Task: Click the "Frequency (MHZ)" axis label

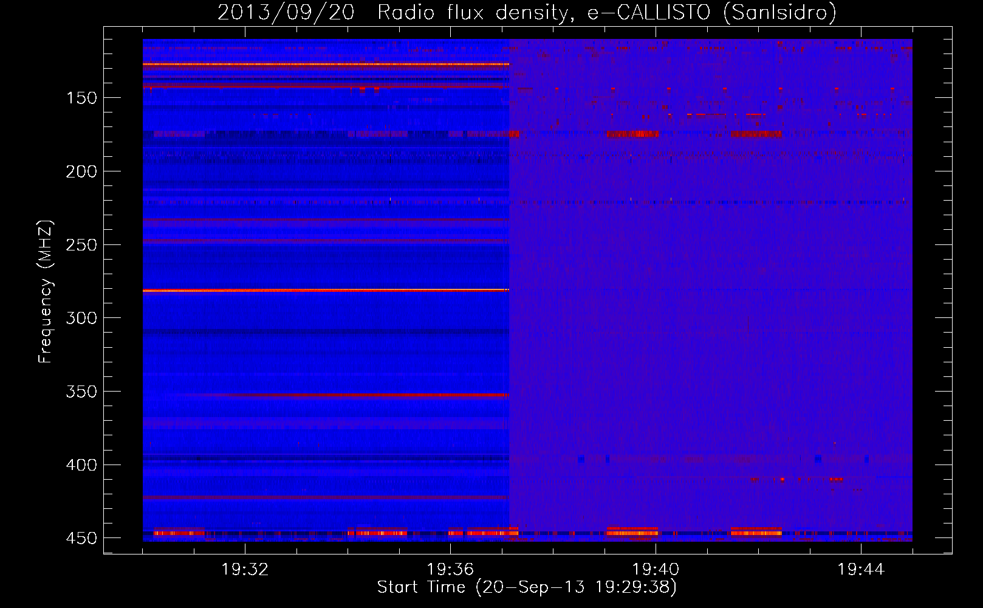Action: [46, 292]
